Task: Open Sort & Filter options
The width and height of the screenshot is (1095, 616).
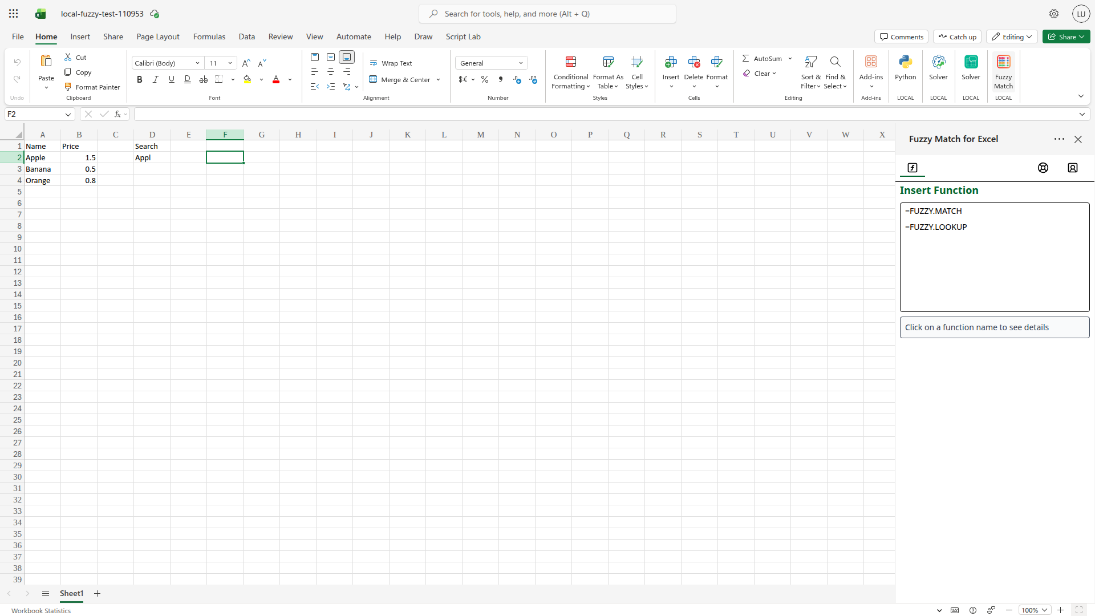Action: (x=810, y=72)
